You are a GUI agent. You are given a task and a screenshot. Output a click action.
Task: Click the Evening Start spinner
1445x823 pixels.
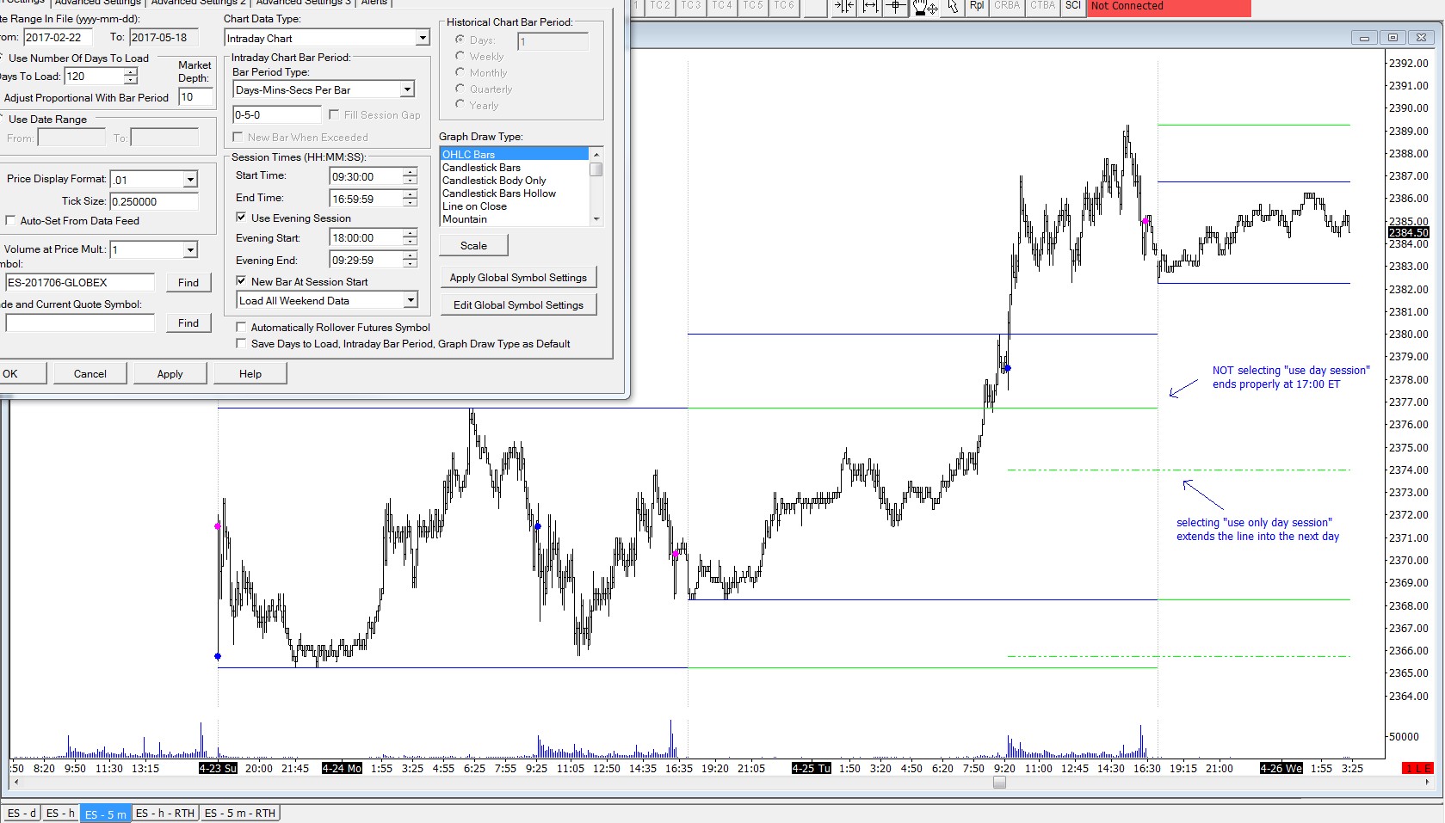[x=410, y=237]
